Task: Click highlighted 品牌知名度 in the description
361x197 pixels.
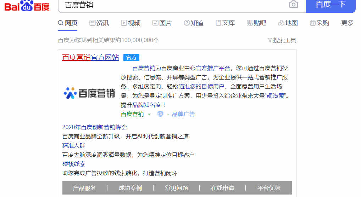Action: click(146, 105)
